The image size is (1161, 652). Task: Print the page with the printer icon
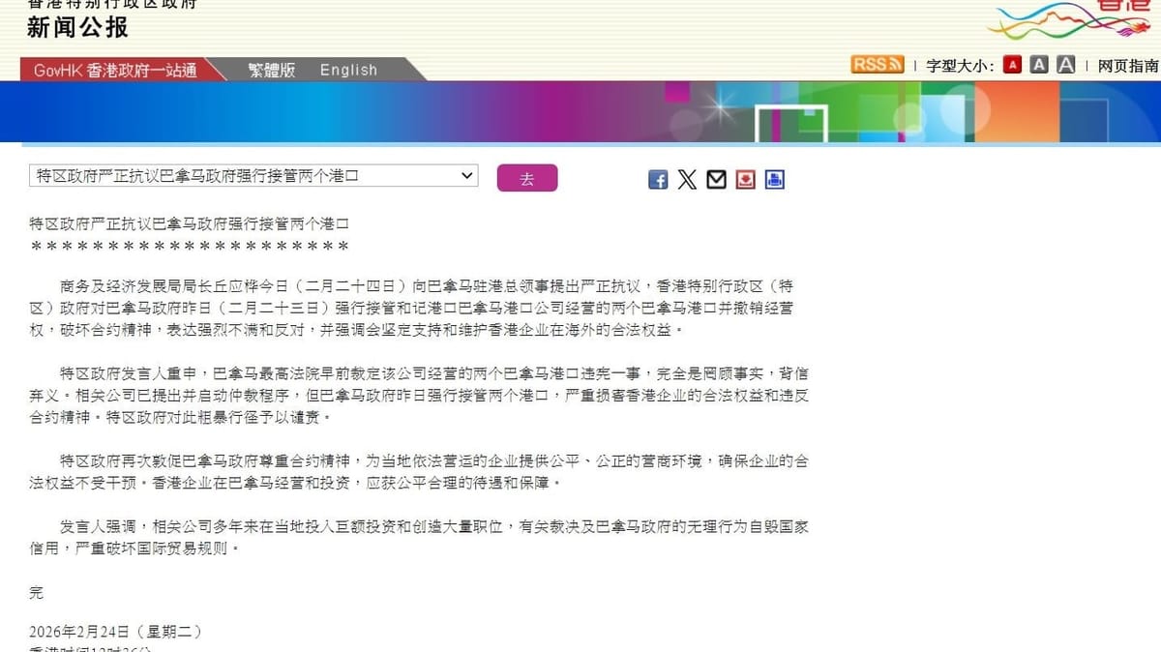coord(774,179)
